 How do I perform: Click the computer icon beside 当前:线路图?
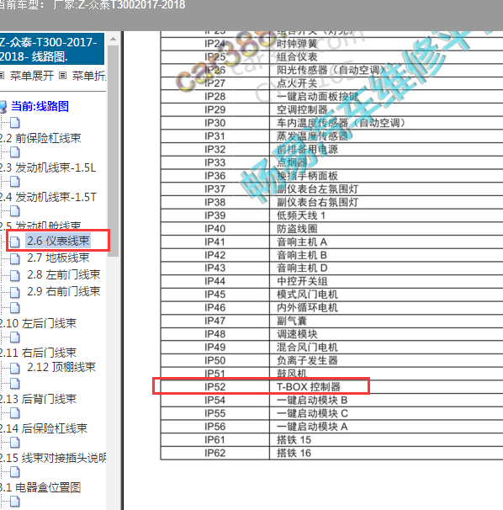coord(3,107)
